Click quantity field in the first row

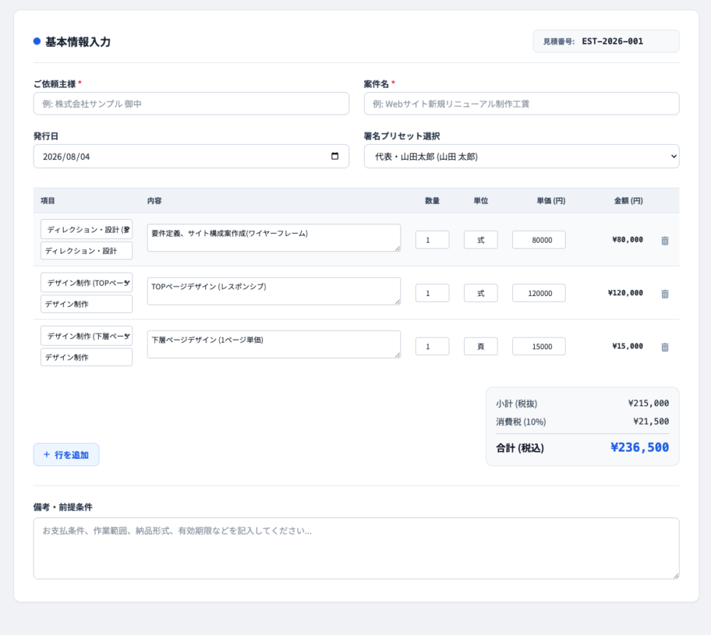point(432,240)
